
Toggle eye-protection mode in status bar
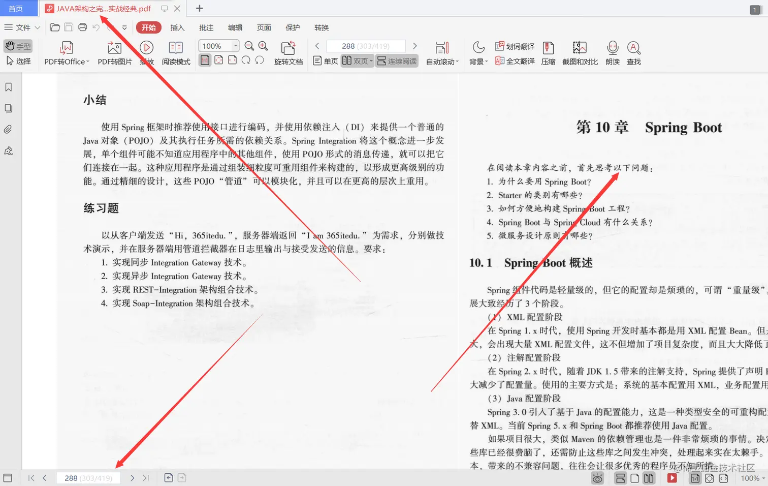tap(597, 478)
